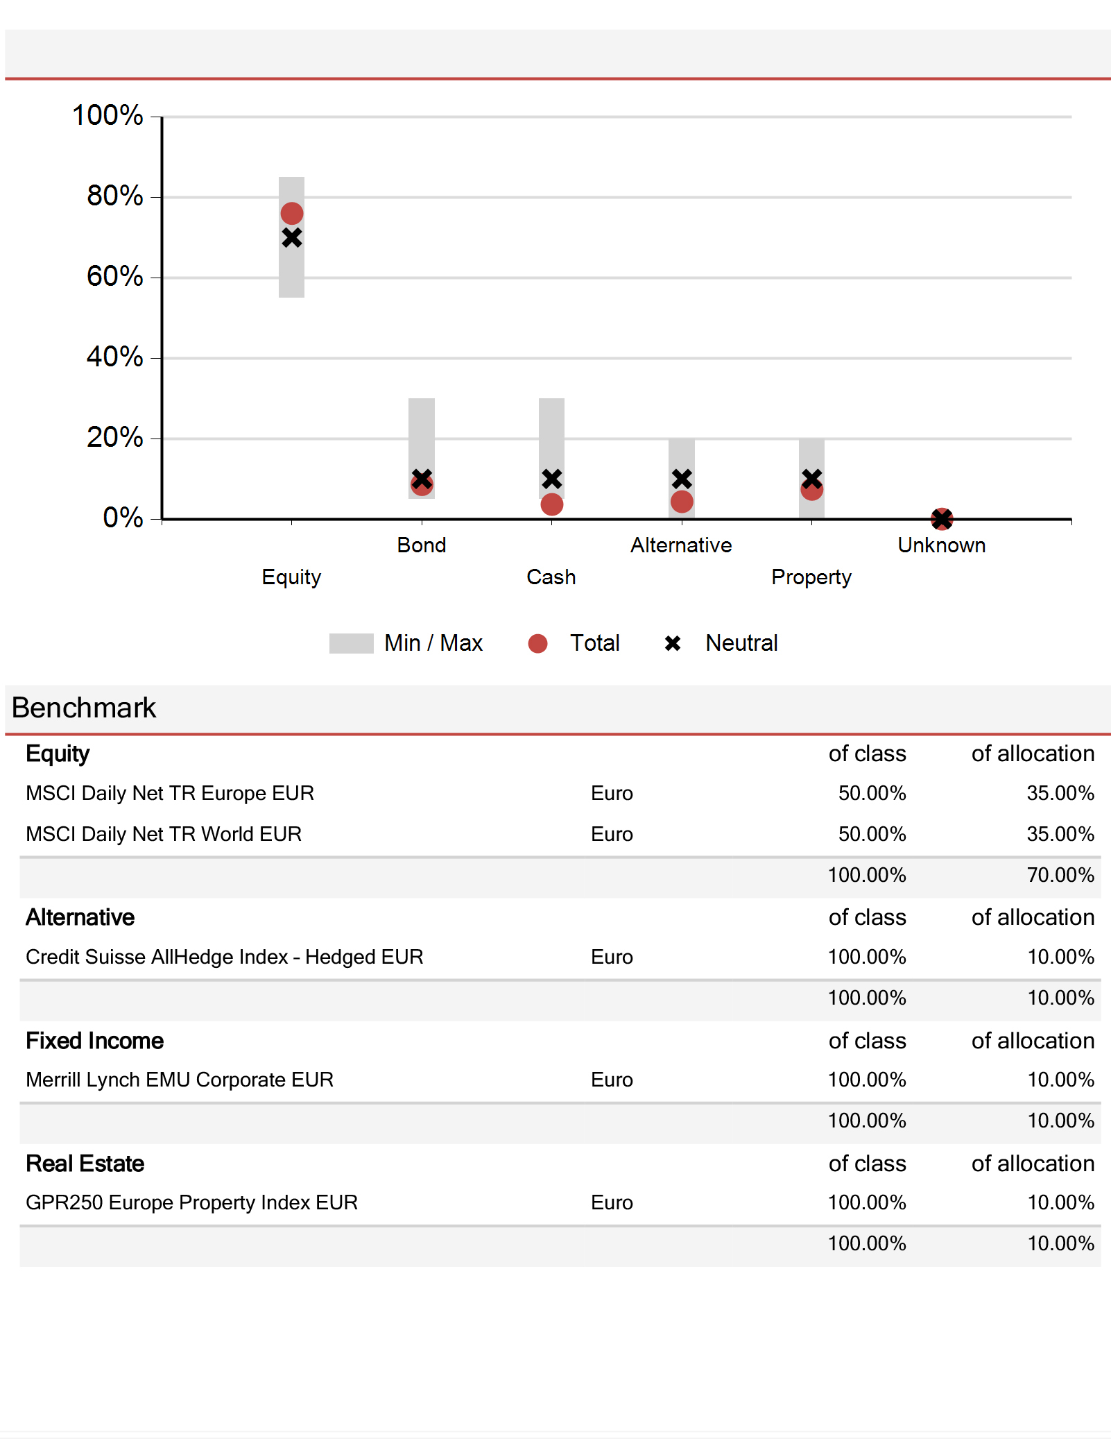Select MSCI Daily Net TR World EUR row
This screenshot has height=1439, width=1111.
pyautogui.click(x=560, y=834)
